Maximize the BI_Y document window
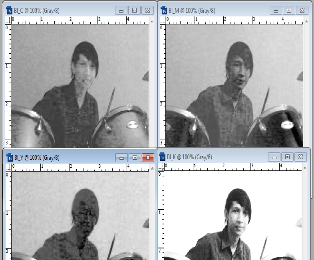The width and height of the screenshot is (314, 260). coord(135,158)
